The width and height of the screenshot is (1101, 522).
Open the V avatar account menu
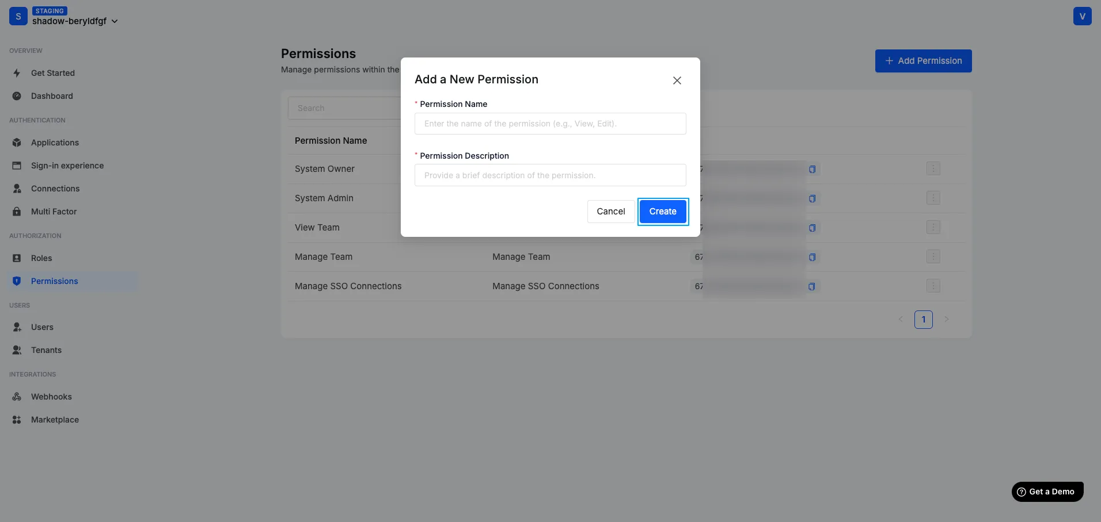point(1083,16)
